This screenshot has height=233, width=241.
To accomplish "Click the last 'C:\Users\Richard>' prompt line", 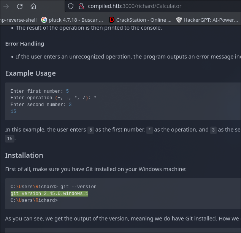I will click(x=34, y=200).
